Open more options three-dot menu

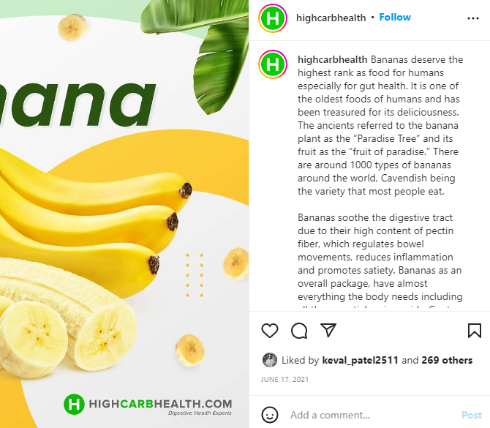(472, 18)
